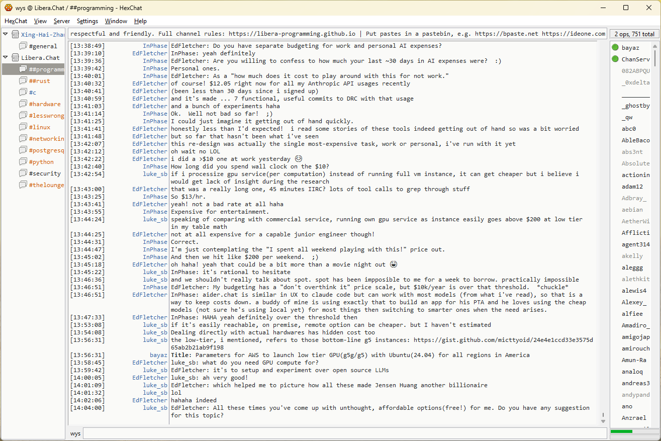Click the green op status dot beside bayaz

(615, 48)
